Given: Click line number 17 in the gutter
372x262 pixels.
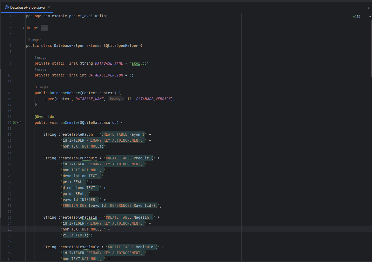Looking at the screenshot, I should [x=9, y=123].
